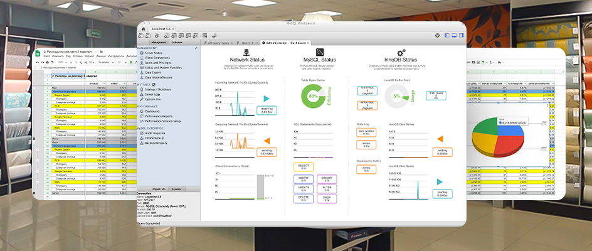The image size is (592, 251).
Task: Open Performance Reports
Action: point(156,117)
